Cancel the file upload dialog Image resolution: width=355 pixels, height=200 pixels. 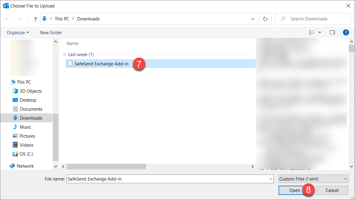pyautogui.click(x=332, y=190)
